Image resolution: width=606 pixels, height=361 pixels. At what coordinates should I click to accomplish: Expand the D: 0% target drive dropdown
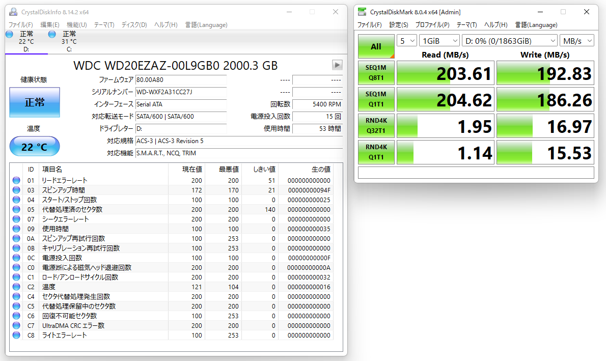(x=510, y=41)
